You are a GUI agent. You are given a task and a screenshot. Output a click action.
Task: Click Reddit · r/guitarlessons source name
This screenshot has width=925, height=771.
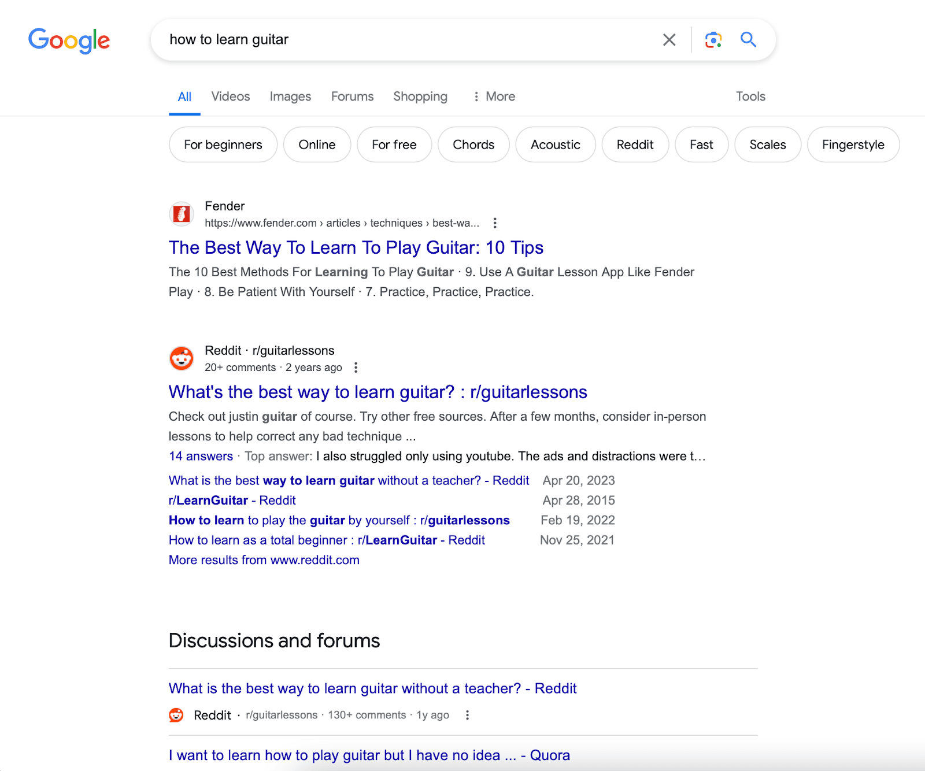pos(269,351)
